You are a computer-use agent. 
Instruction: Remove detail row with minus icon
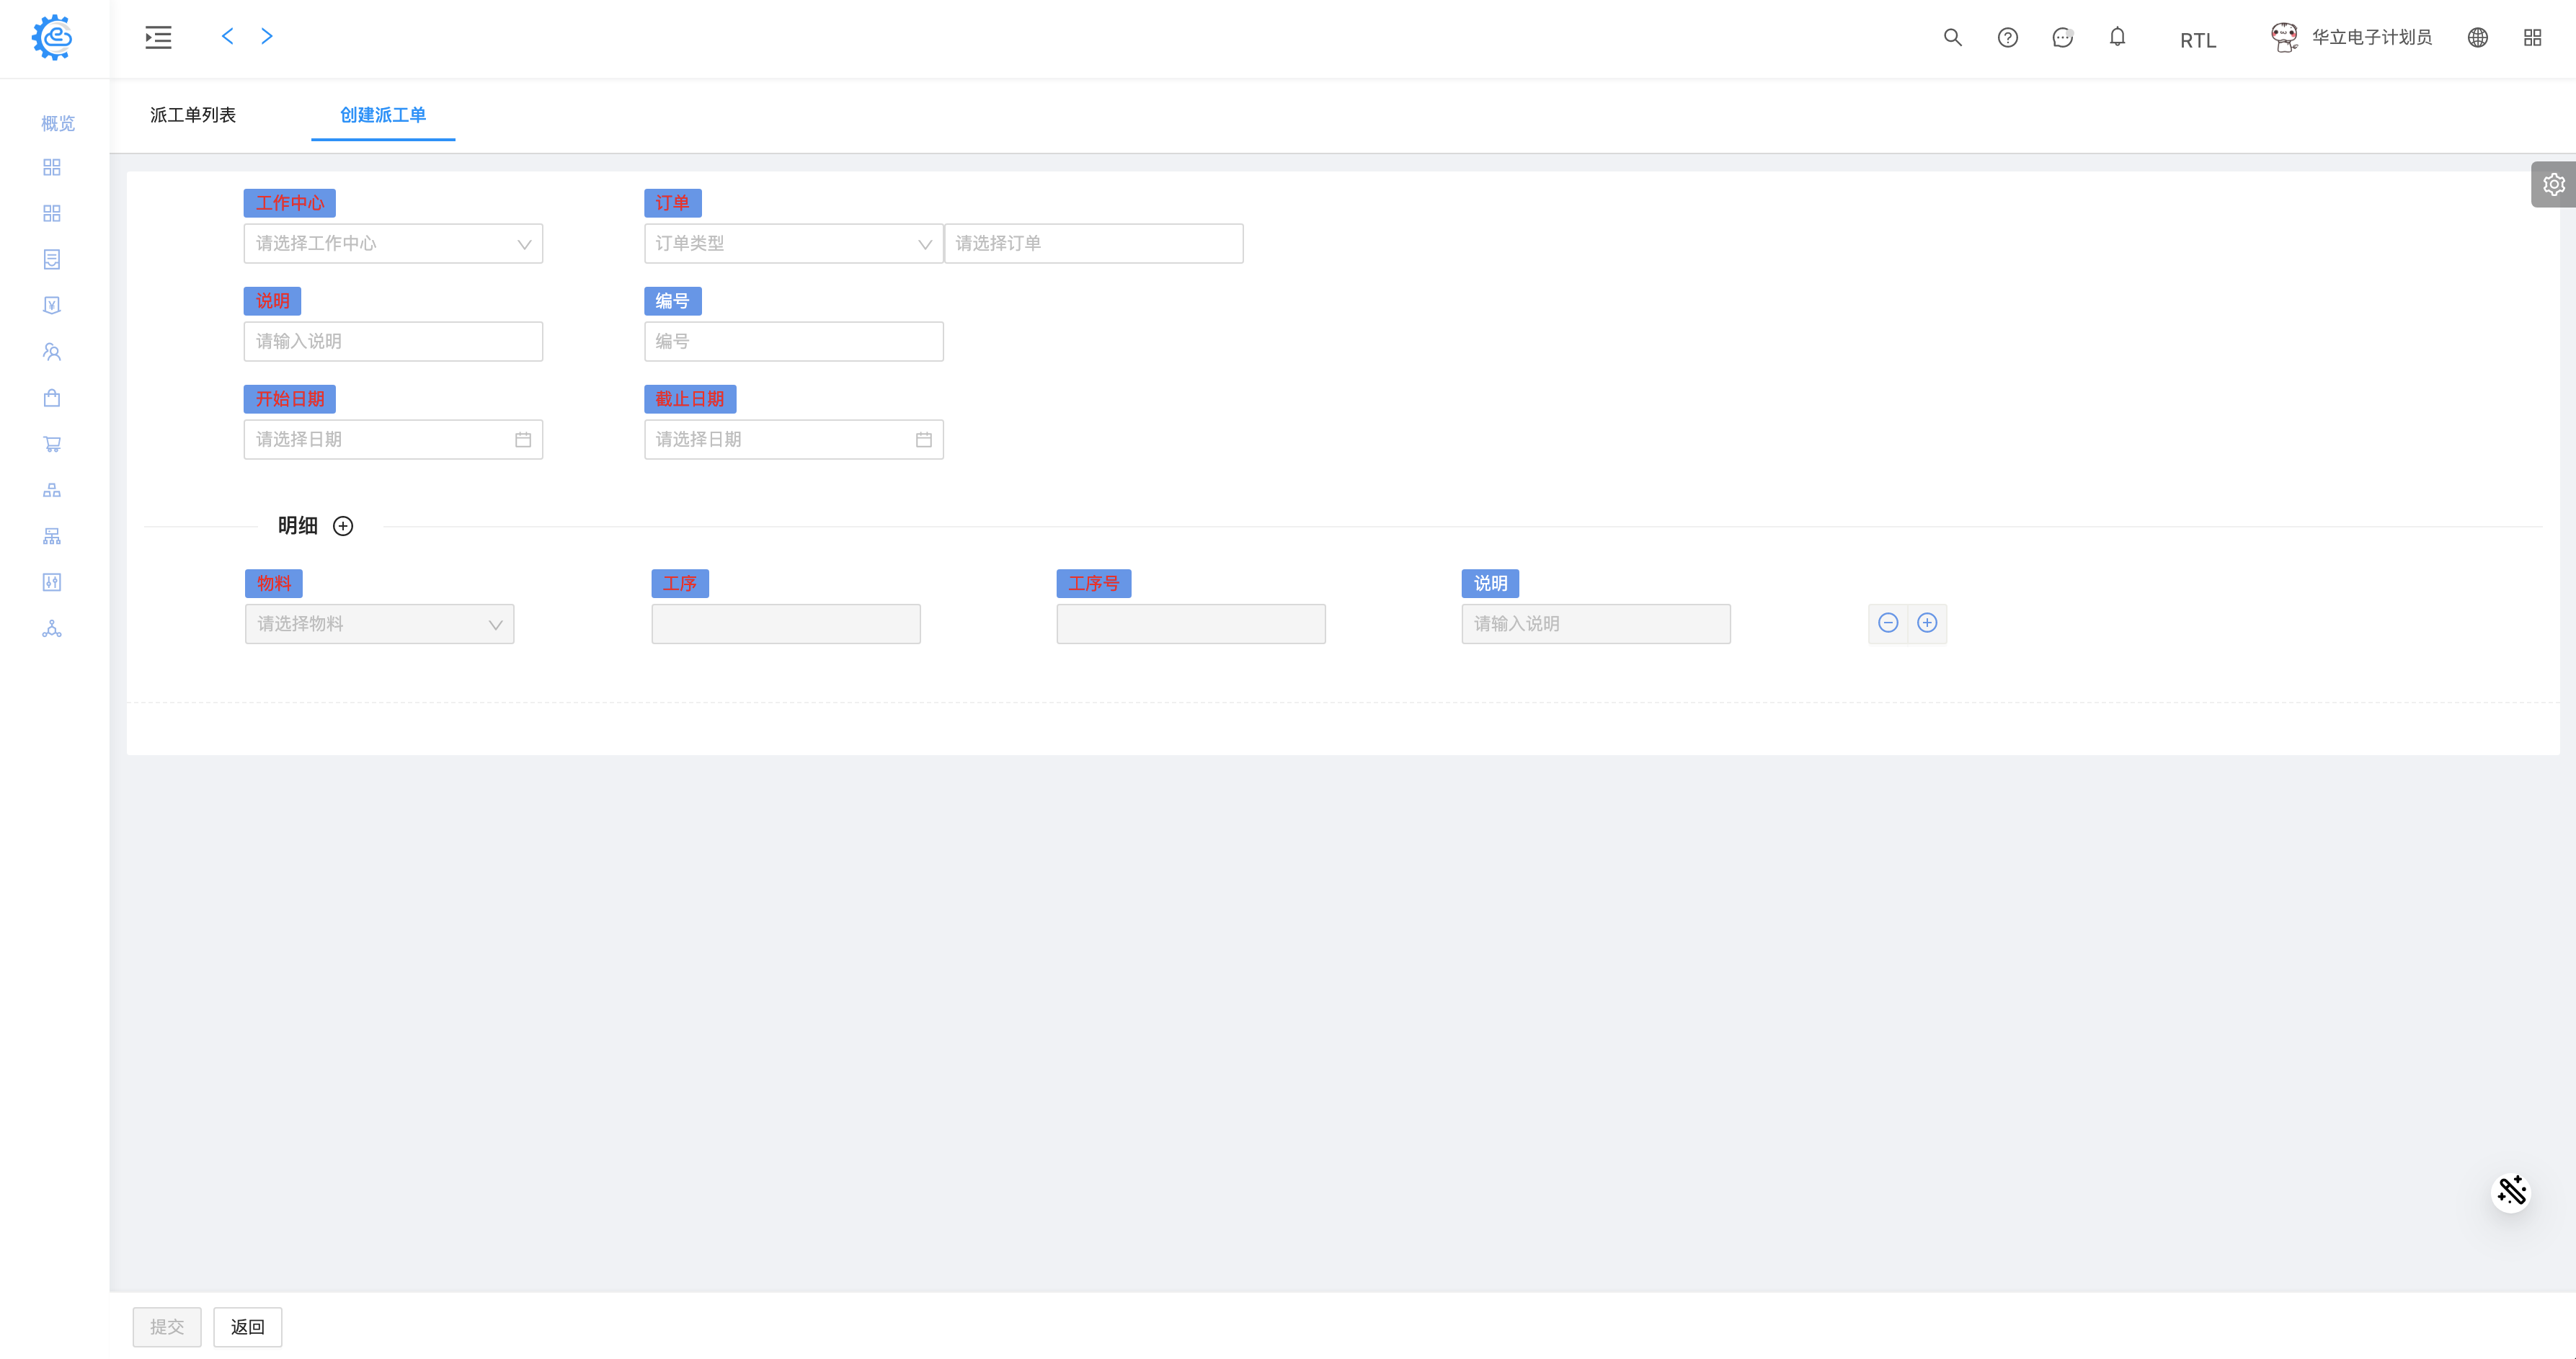[x=1888, y=623]
